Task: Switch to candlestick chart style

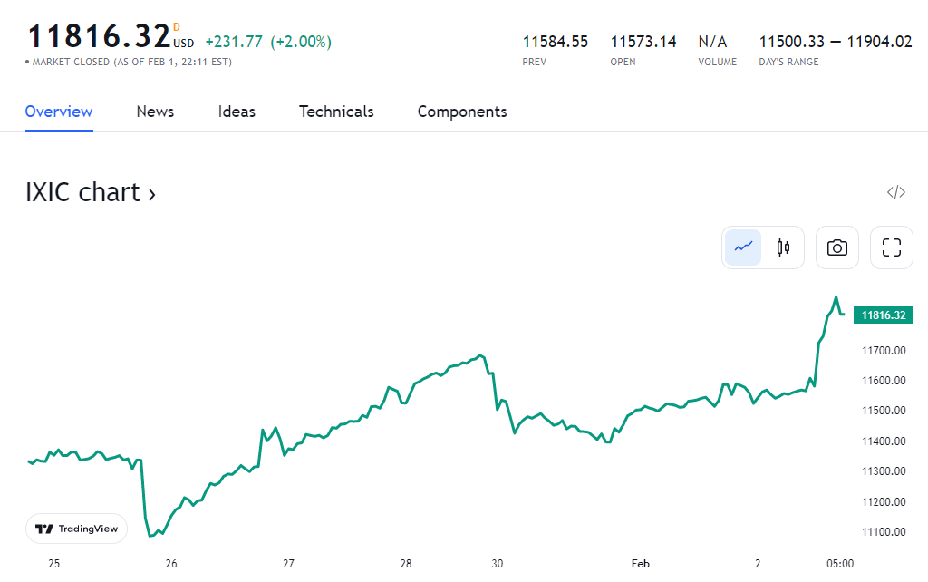Action: point(783,247)
